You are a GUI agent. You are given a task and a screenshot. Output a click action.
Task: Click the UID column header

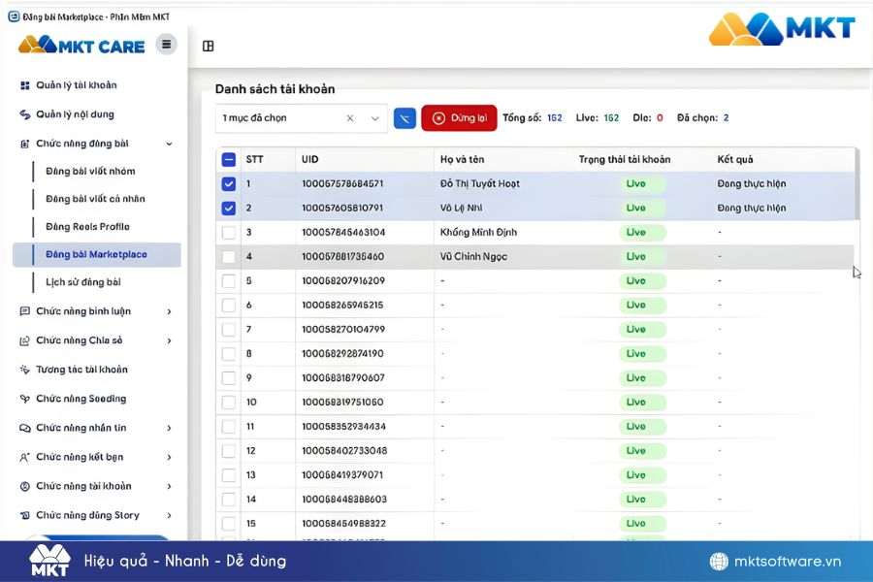(x=310, y=159)
